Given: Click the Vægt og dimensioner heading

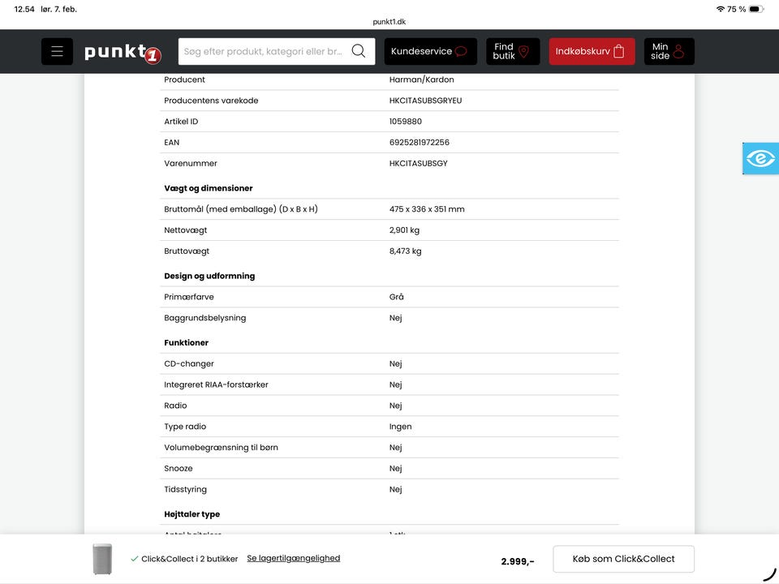Looking at the screenshot, I should click(x=209, y=188).
